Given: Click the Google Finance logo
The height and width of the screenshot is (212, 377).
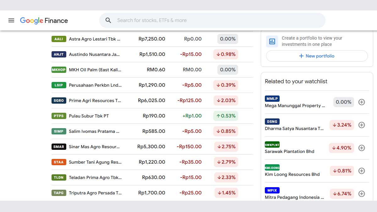Looking at the screenshot, I should 44,20.
